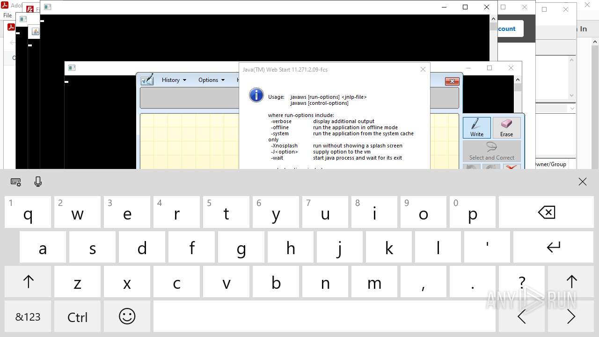Screen dimensions: 599x337
Task: Click the gray math preview field
Action: pos(189,98)
